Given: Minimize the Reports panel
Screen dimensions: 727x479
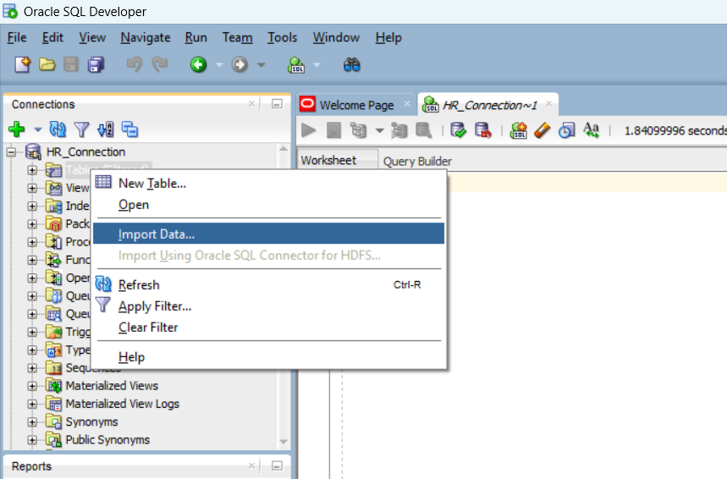Looking at the screenshot, I should (x=277, y=465).
